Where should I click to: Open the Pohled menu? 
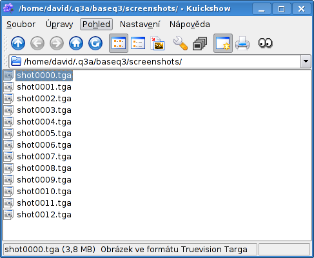[96, 25]
